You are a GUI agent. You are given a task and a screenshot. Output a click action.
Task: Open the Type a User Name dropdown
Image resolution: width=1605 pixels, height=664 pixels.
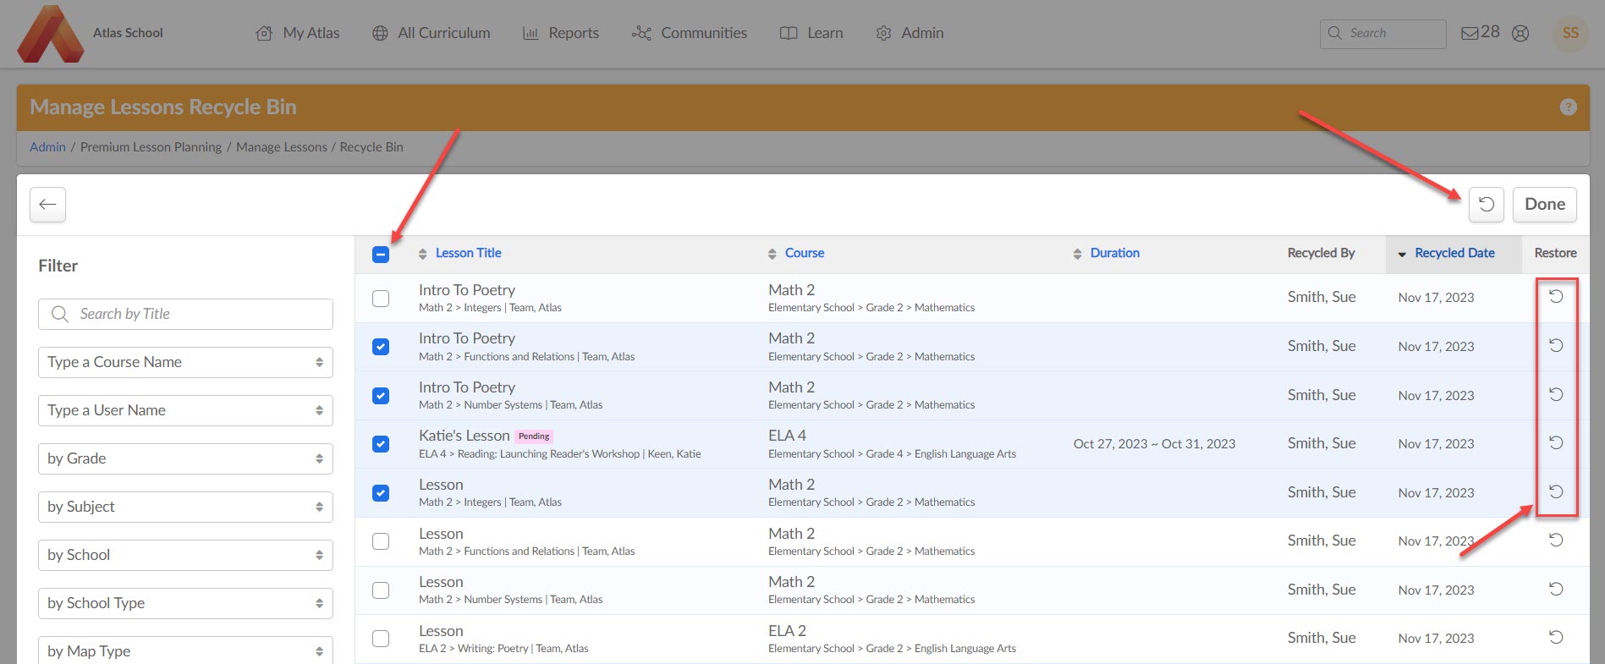tap(185, 410)
